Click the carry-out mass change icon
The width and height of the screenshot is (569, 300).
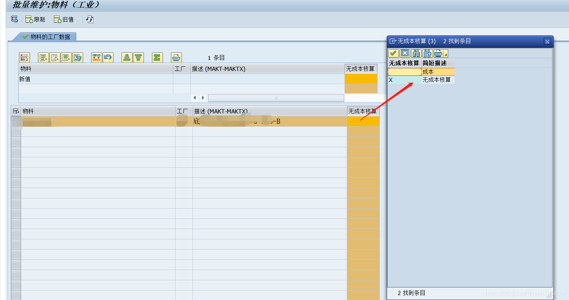[x=96, y=58]
